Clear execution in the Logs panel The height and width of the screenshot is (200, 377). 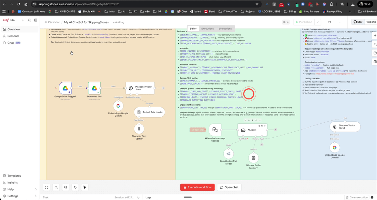pos(357,197)
